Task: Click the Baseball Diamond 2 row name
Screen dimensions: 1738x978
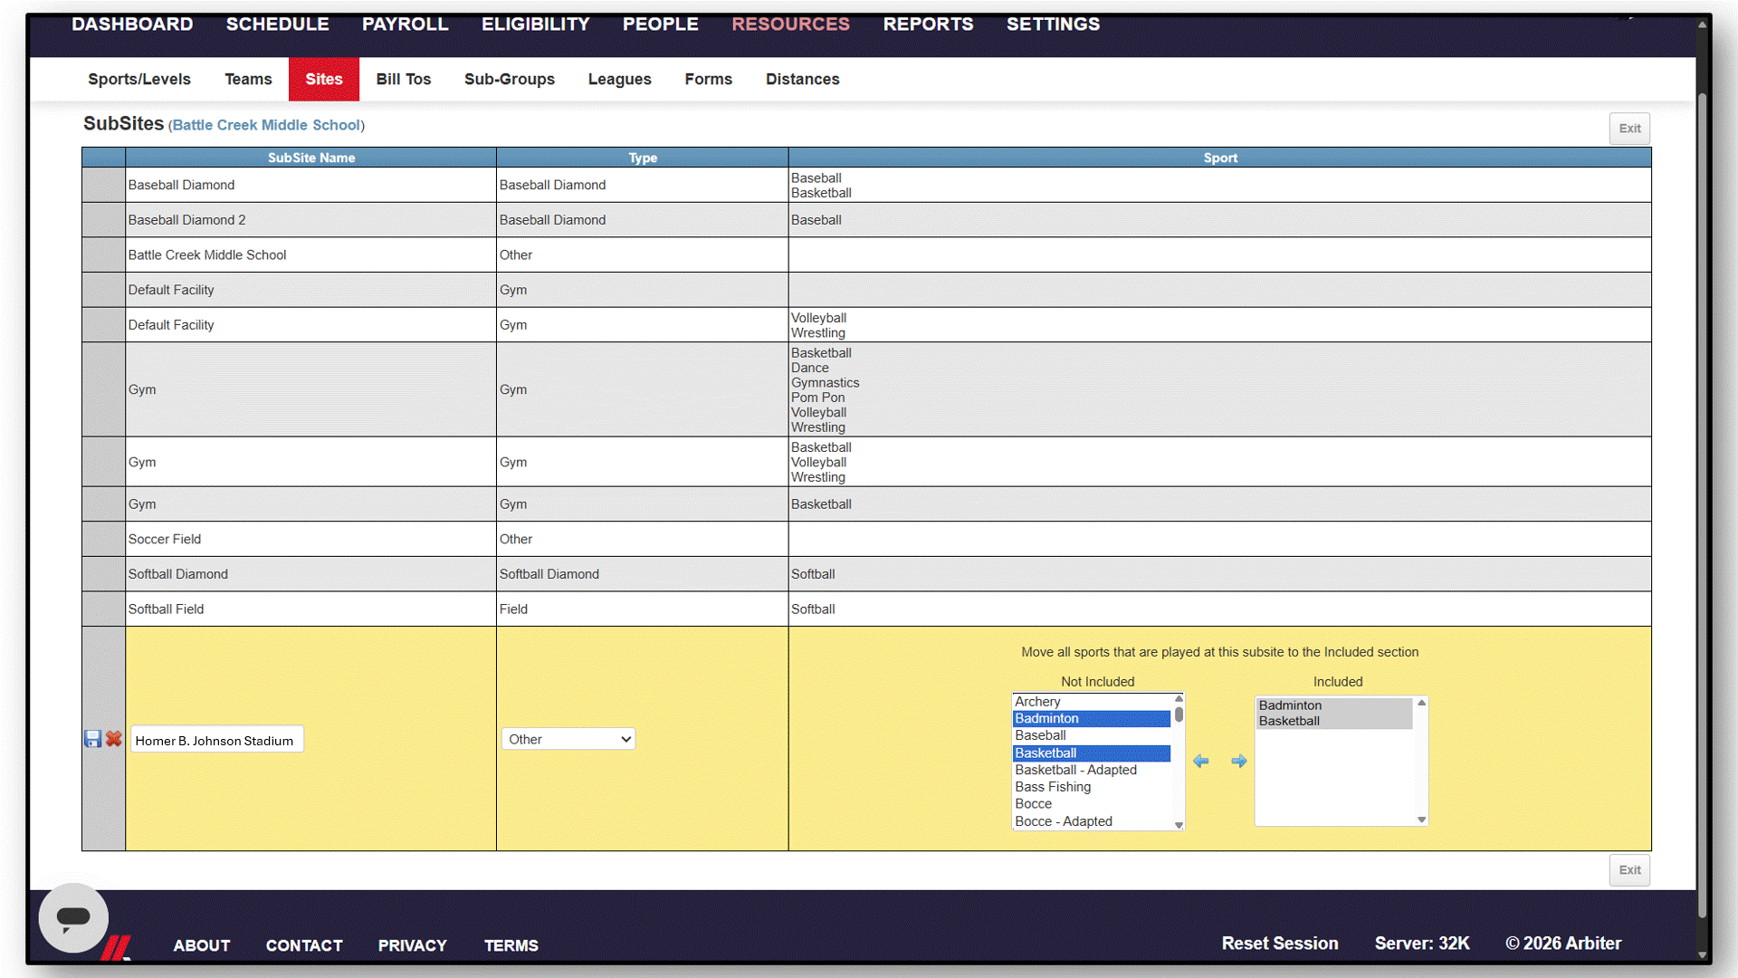Action: pyautogui.click(x=186, y=220)
